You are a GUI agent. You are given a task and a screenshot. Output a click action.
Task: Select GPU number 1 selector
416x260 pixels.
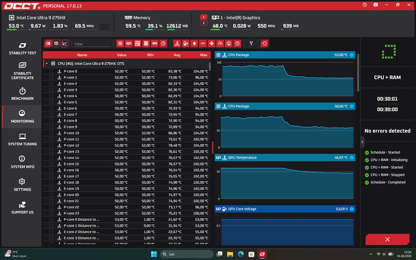point(204,17)
